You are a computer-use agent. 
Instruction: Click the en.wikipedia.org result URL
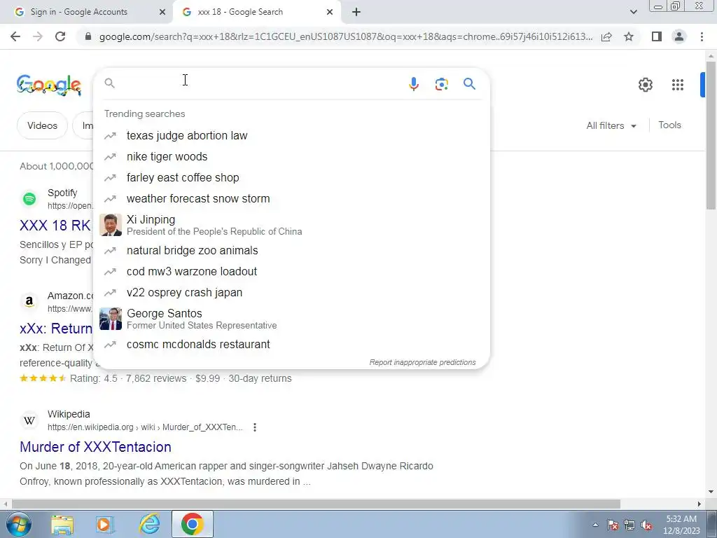pos(145,427)
